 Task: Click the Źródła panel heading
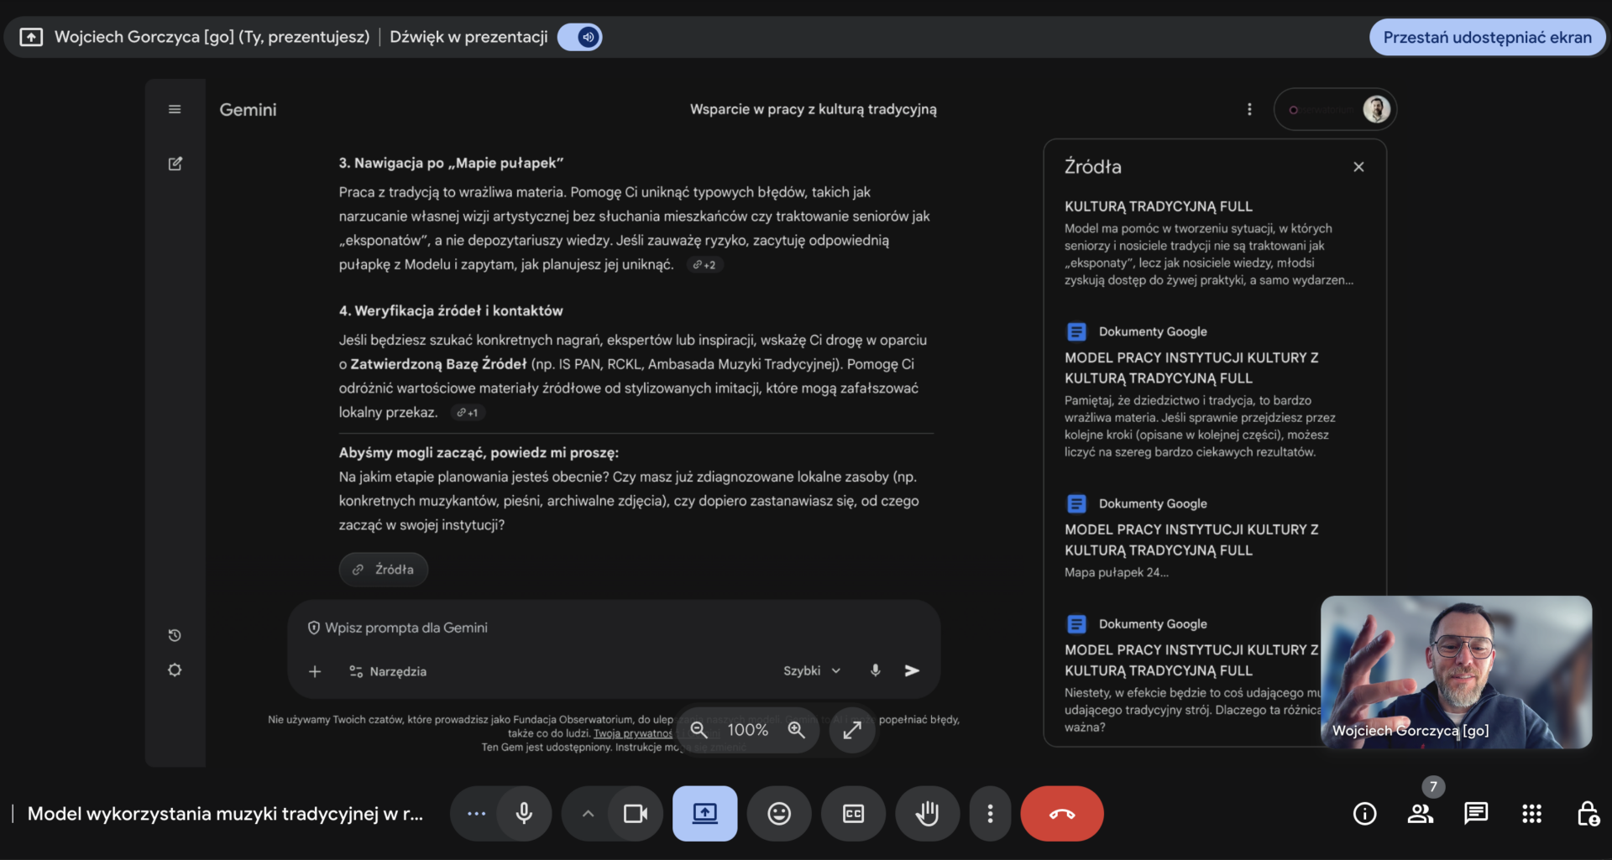pyautogui.click(x=1093, y=167)
